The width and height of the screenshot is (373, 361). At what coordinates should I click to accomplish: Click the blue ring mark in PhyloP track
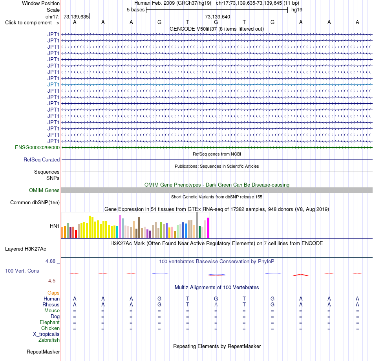click(217, 275)
